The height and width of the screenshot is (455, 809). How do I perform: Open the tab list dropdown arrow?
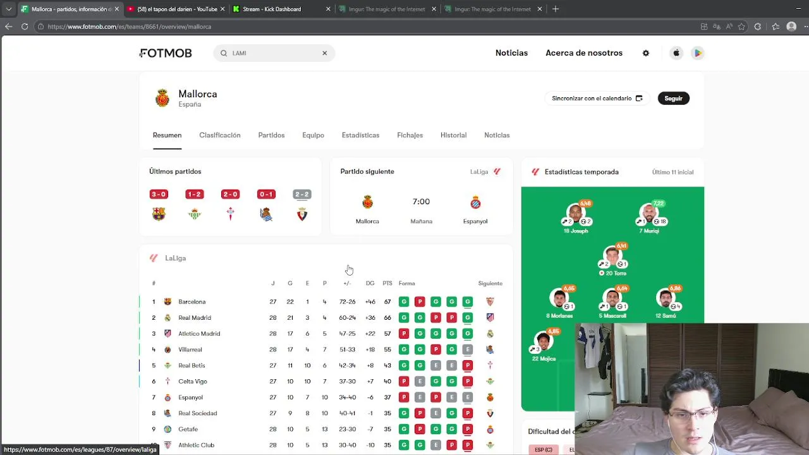(x=8, y=9)
